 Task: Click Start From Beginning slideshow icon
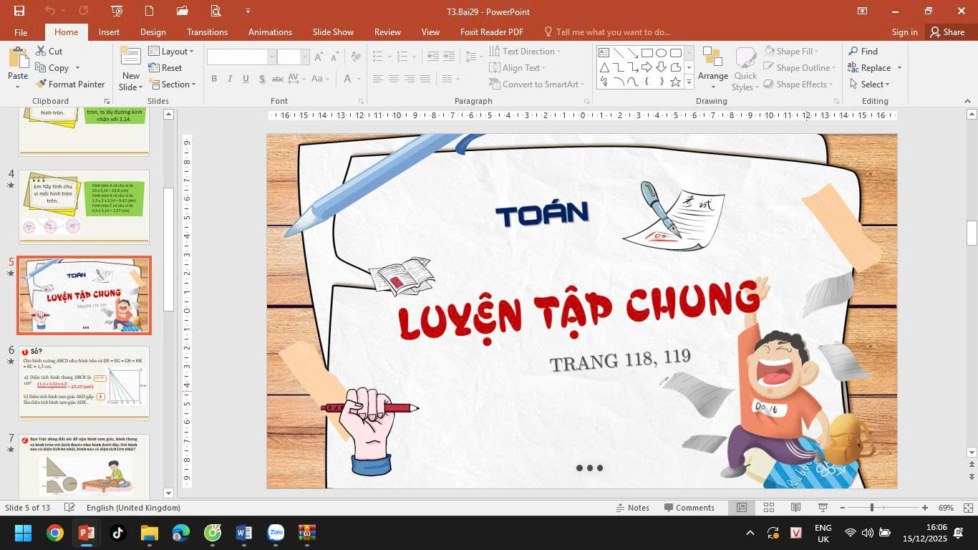click(117, 11)
